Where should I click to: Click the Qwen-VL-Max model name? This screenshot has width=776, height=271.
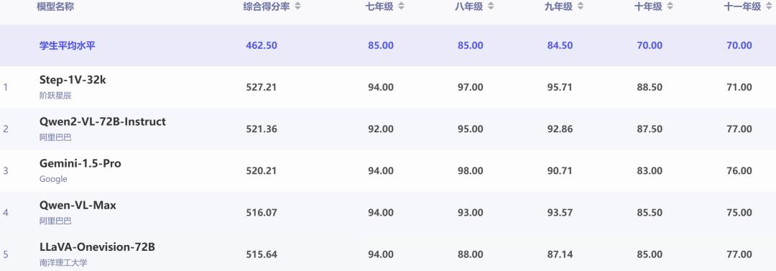[78, 205]
